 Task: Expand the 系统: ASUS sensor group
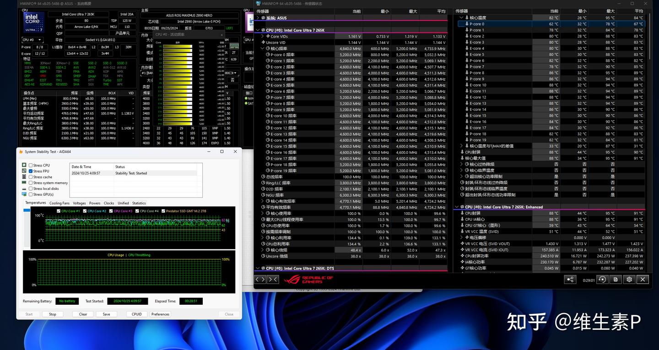pos(258,18)
